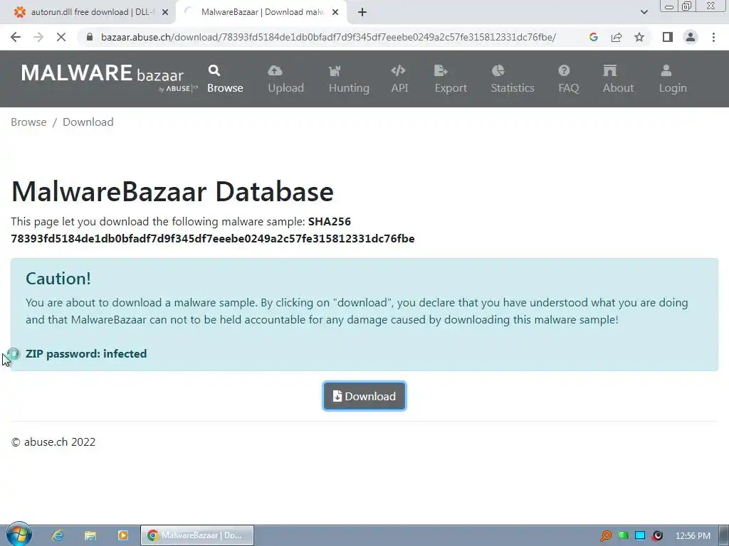Open the tab search dropdown chevron

(644, 12)
